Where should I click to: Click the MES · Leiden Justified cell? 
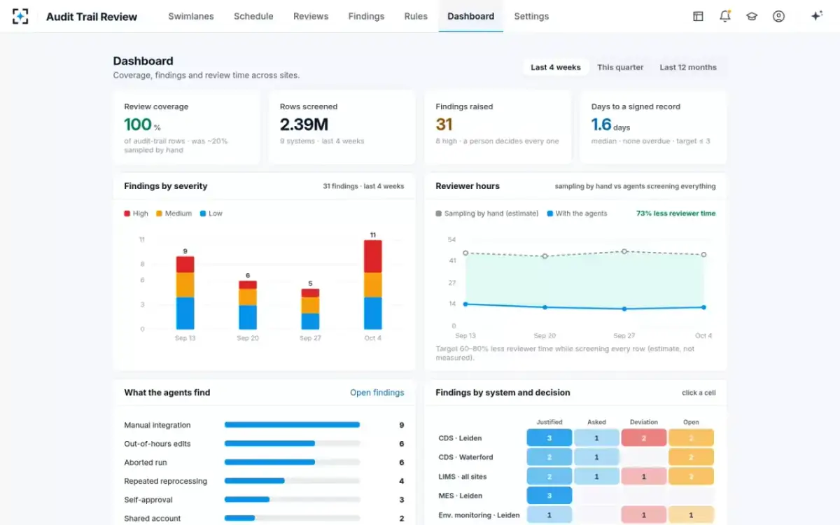coord(549,496)
